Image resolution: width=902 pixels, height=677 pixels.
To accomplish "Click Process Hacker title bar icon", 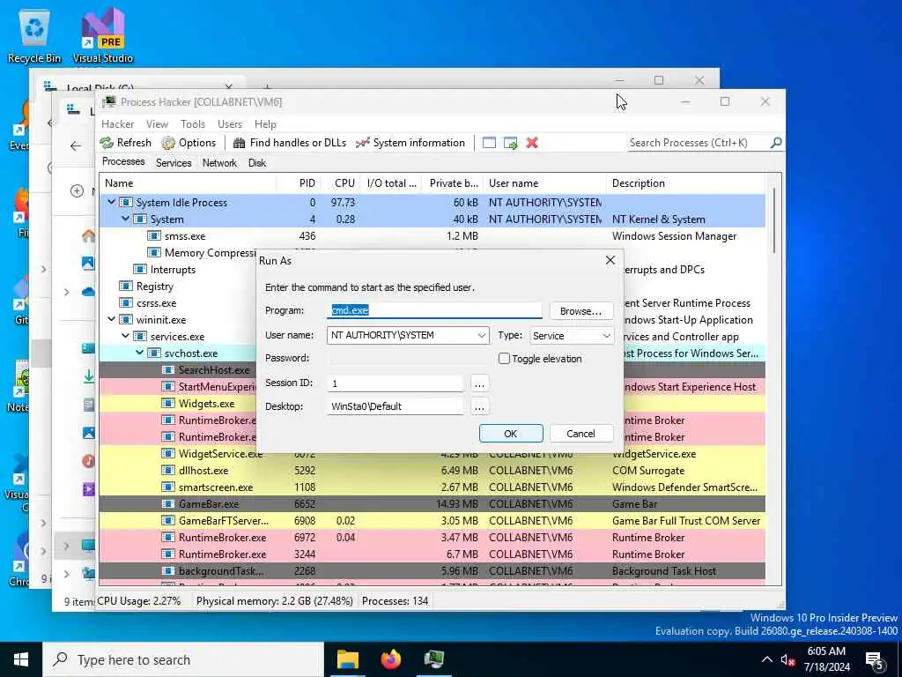I will [108, 102].
